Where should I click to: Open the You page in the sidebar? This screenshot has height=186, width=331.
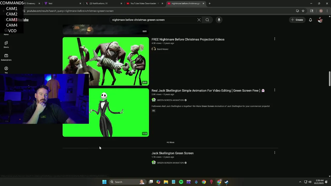[6, 70]
